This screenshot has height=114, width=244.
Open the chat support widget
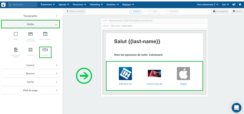click(236, 108)
